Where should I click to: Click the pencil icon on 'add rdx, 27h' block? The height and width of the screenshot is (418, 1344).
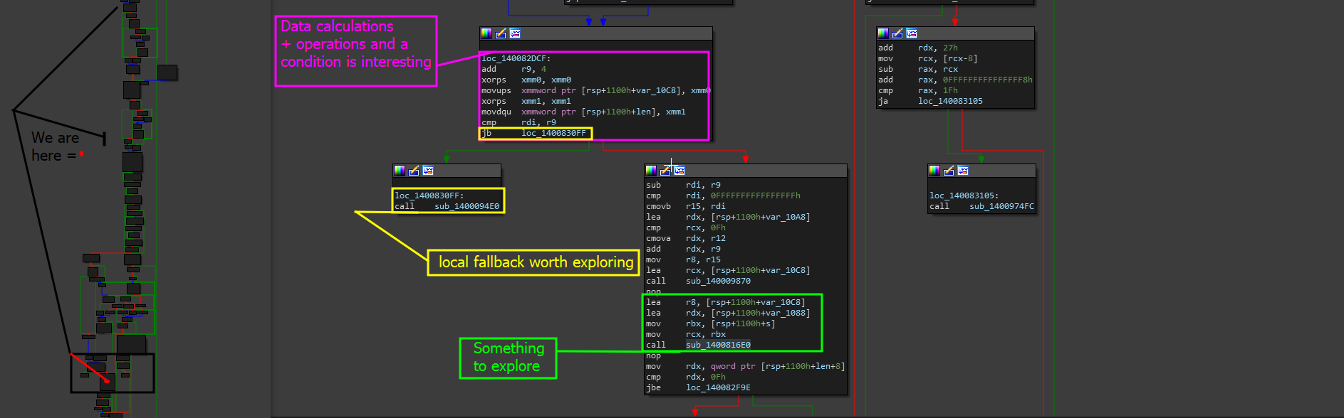[x=897, y=33]
